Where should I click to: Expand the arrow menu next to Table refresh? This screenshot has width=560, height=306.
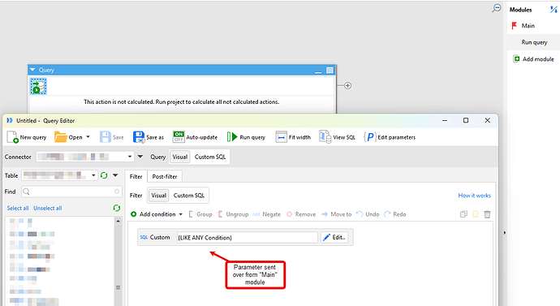coord(115,175)
